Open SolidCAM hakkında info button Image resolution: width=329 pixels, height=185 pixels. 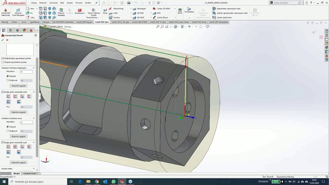click(5, 12)
